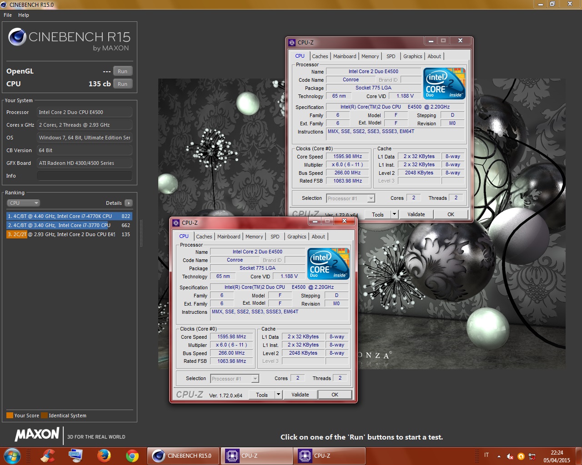Launch Google Chrome from the taskbar
The height and width of the screenshot is (465, 582).
[132, 455]
